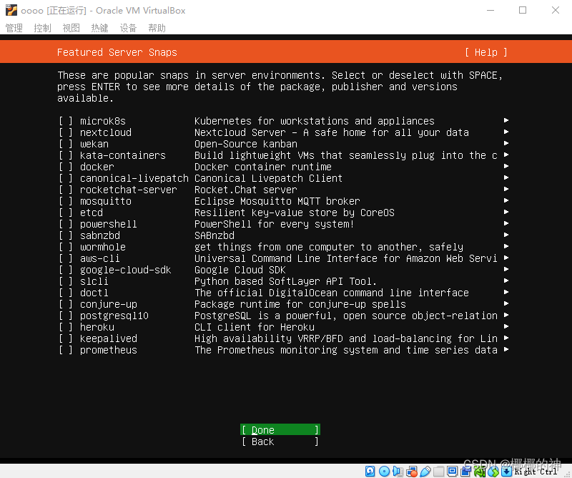Expand details arrow for microk8s row
Viewport: 572px width, 478px height.
[x=506, y=120]
